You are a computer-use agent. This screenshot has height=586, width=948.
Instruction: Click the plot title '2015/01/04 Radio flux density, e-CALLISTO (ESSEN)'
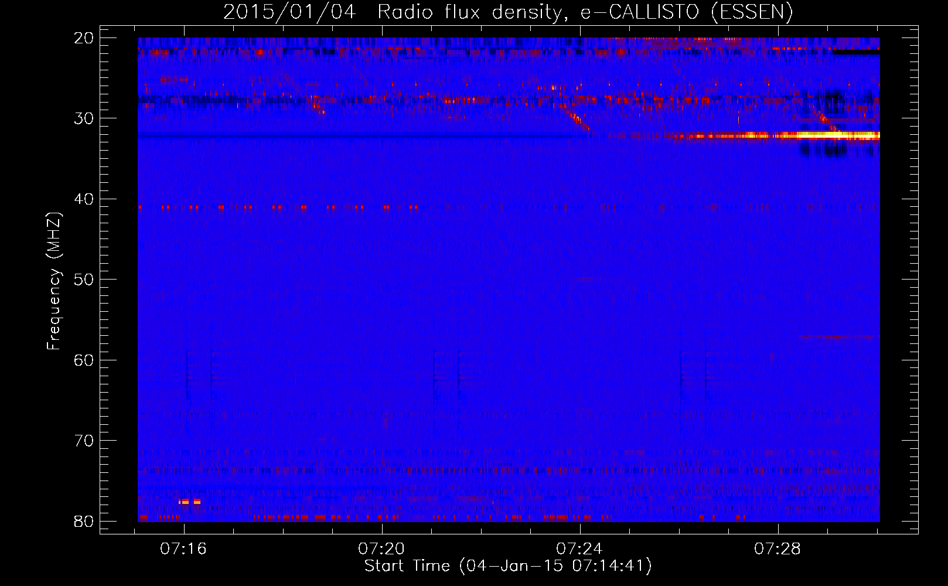508,12
